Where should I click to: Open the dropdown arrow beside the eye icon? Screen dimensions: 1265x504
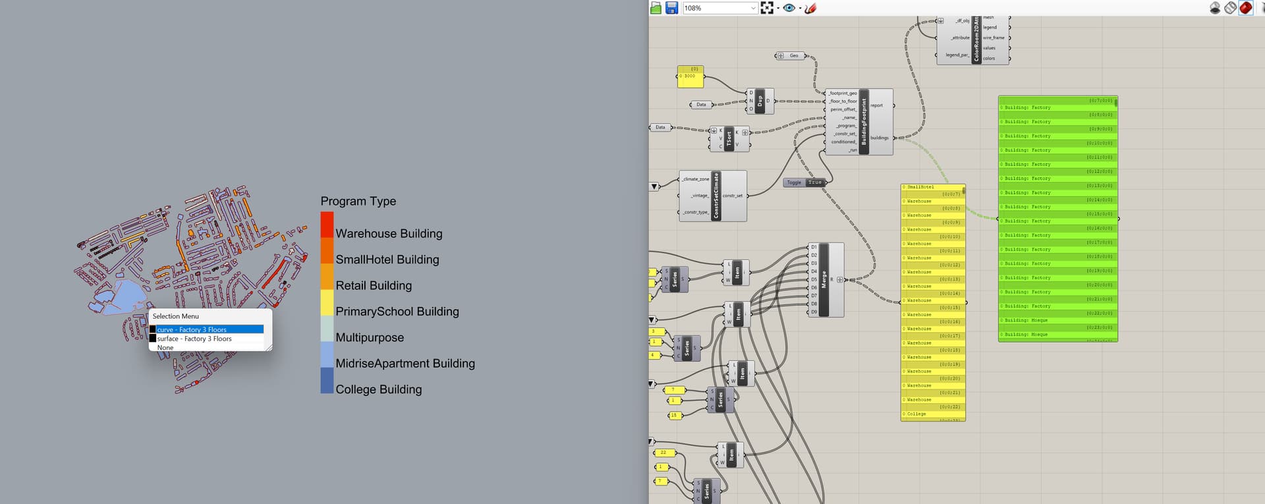click(x=800, y=9)
